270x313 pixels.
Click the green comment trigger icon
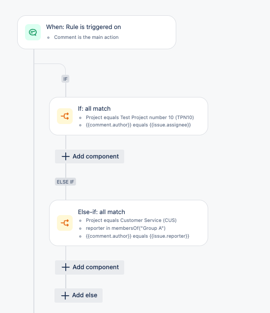pos(33,32)
